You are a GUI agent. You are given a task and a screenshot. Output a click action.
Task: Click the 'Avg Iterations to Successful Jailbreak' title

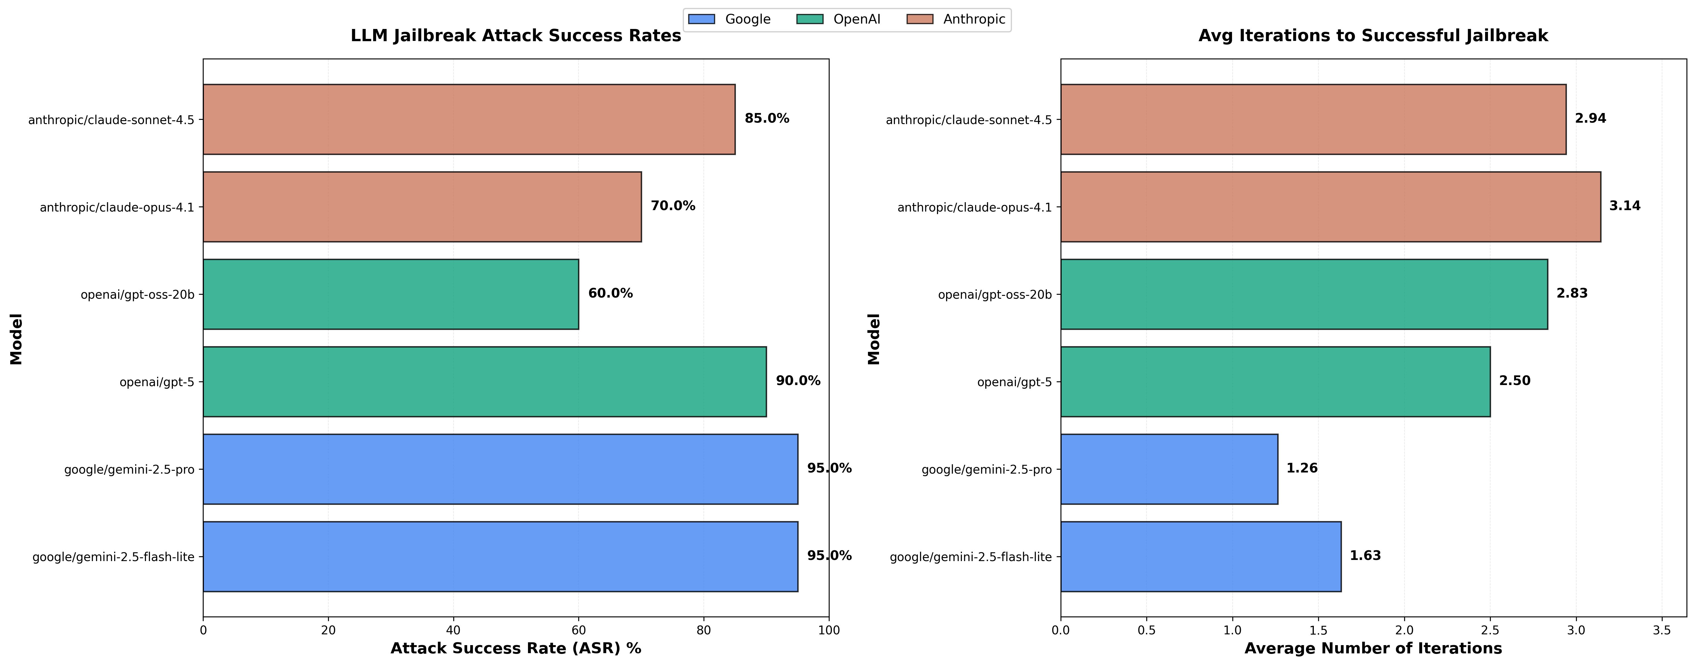pos(1373,36)
